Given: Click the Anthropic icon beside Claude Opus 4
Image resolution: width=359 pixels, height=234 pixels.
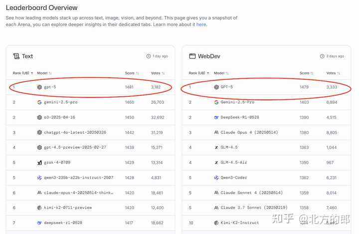Looking at the screenshot, I should click(216, 133).
